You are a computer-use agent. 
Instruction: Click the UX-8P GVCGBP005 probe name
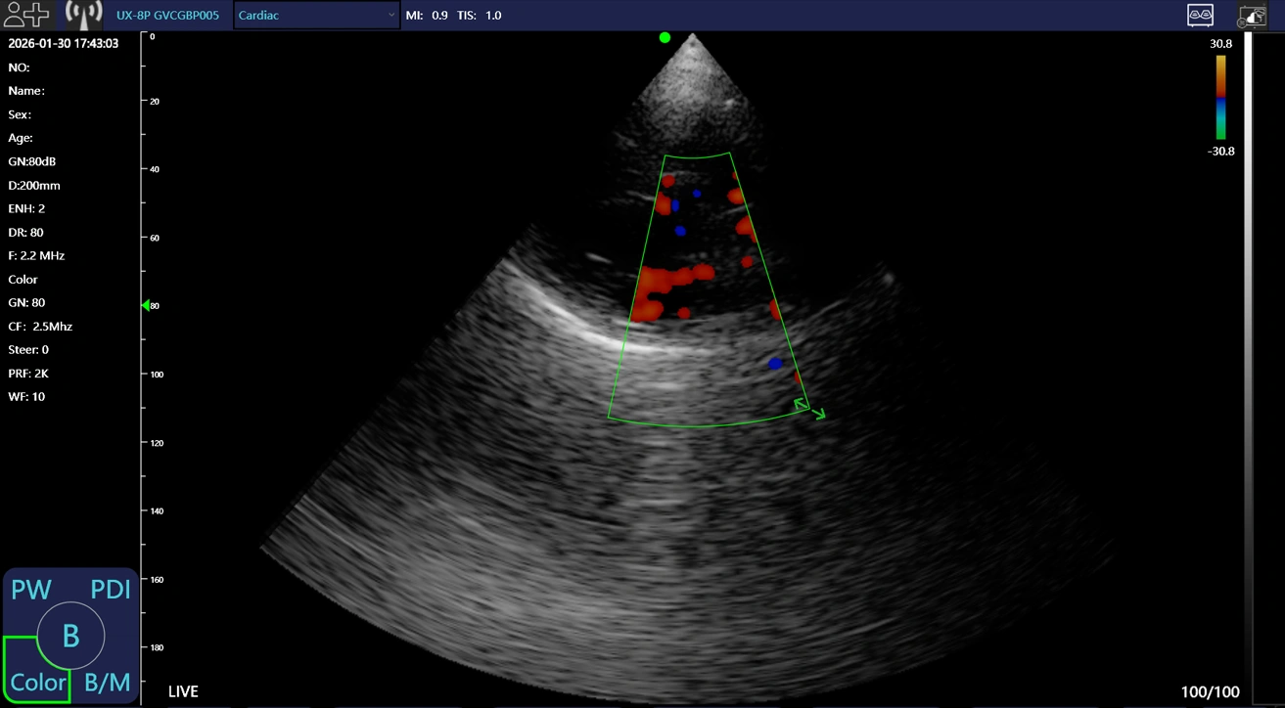click(167, 16)
